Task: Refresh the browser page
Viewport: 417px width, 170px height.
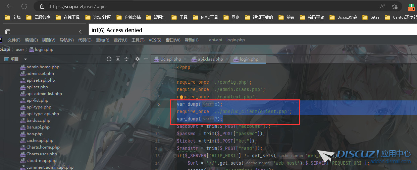Action: [24, 6]
